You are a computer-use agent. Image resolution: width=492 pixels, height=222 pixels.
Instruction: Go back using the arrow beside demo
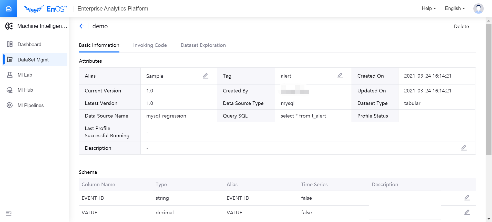[82, 26]
